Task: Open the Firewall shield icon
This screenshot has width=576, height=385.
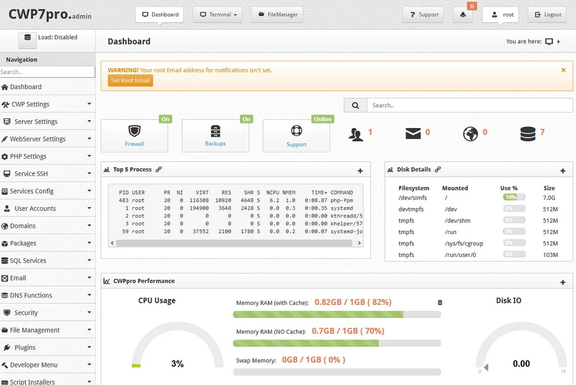Action: (x=134, y=131)
